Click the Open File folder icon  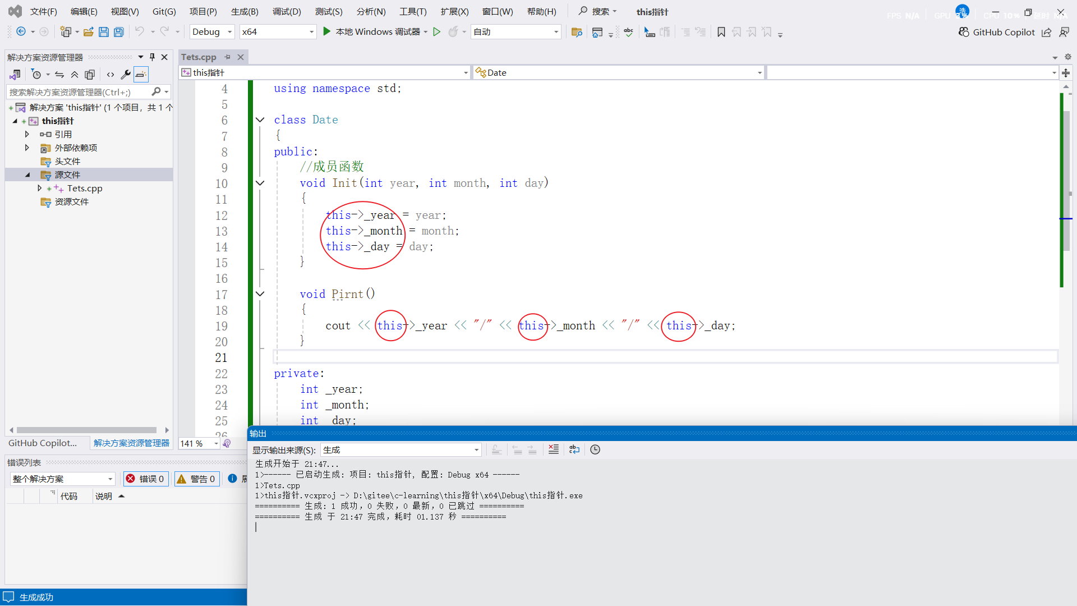pos(88,32)
